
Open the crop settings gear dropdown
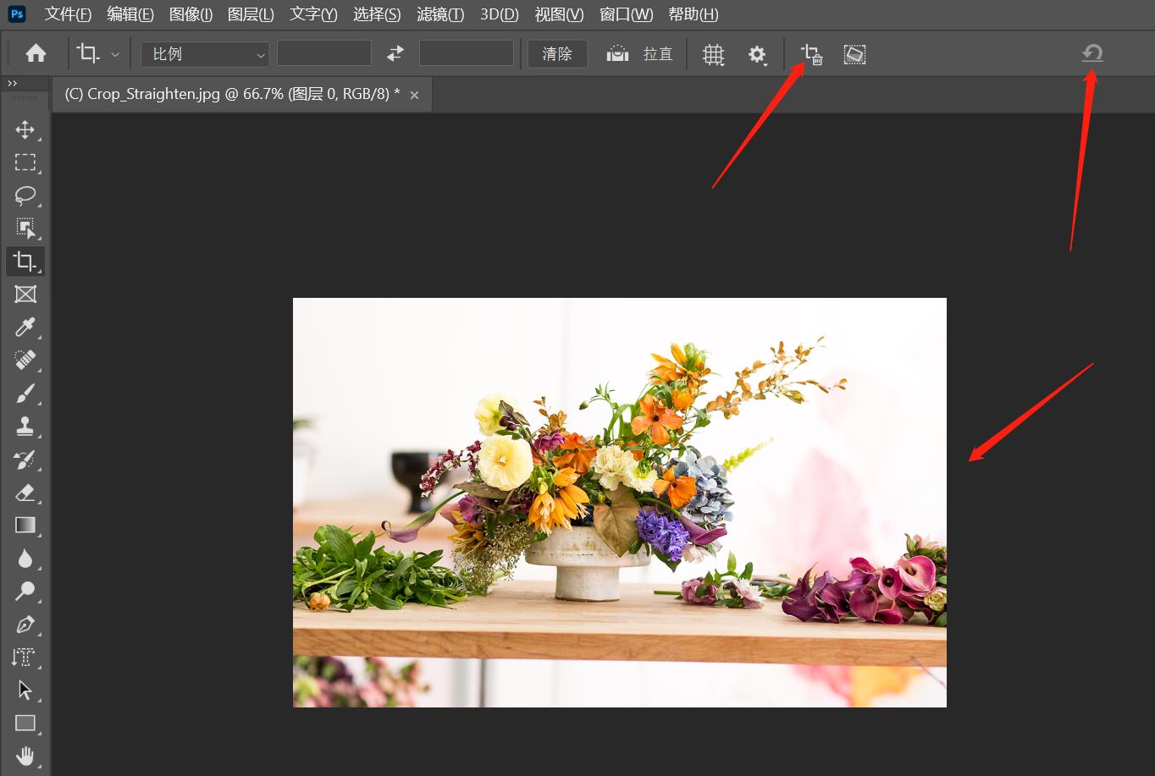pyautogui.click(x=757, y=53)
